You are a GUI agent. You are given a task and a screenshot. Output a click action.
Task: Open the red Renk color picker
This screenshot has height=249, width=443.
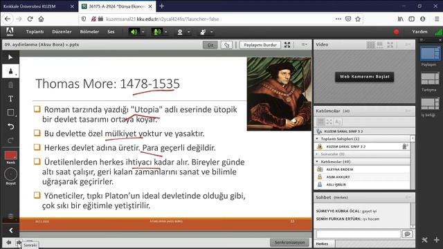tap(11, 155)
